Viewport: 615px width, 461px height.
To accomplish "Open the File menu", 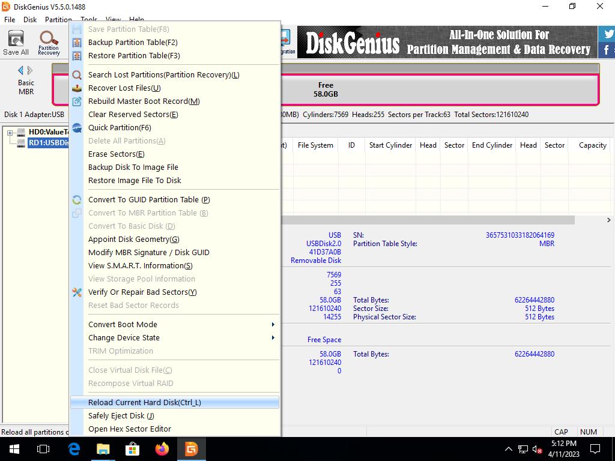I will (10, 20).
